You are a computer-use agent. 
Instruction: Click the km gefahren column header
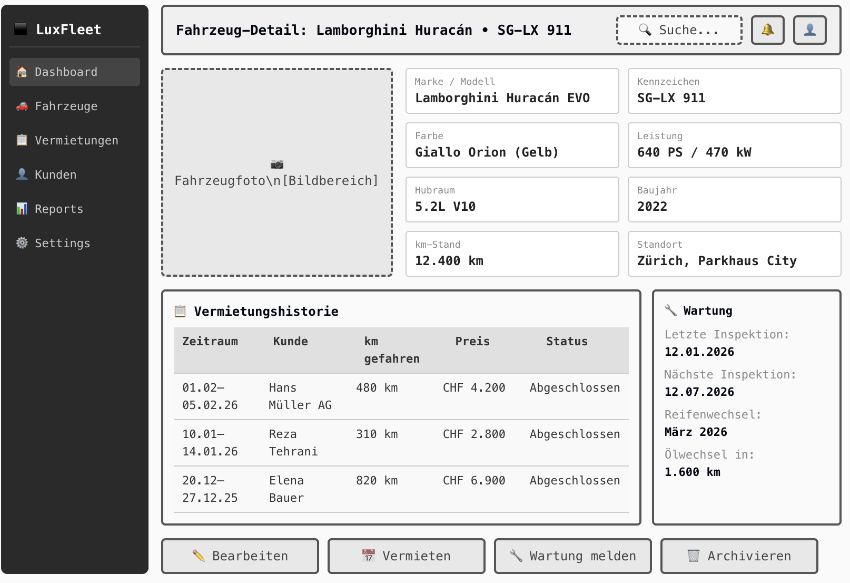392,350
